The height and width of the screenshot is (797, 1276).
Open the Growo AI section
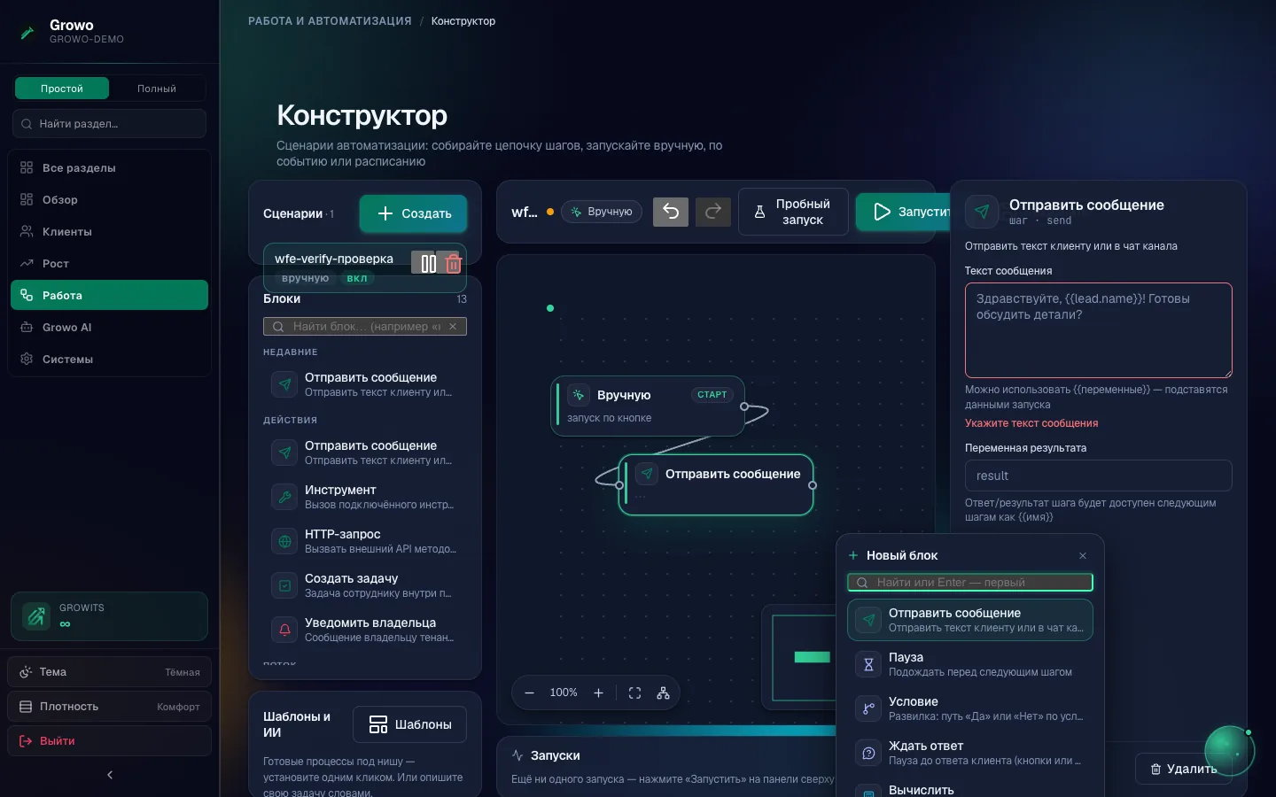[110, 328]
